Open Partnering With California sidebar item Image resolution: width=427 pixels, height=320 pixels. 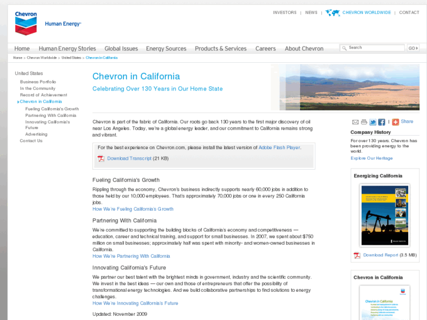51,115
